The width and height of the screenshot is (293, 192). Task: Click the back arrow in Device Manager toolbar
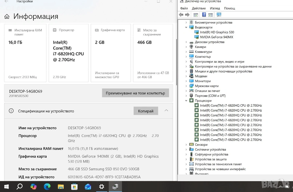coord(181,15)
